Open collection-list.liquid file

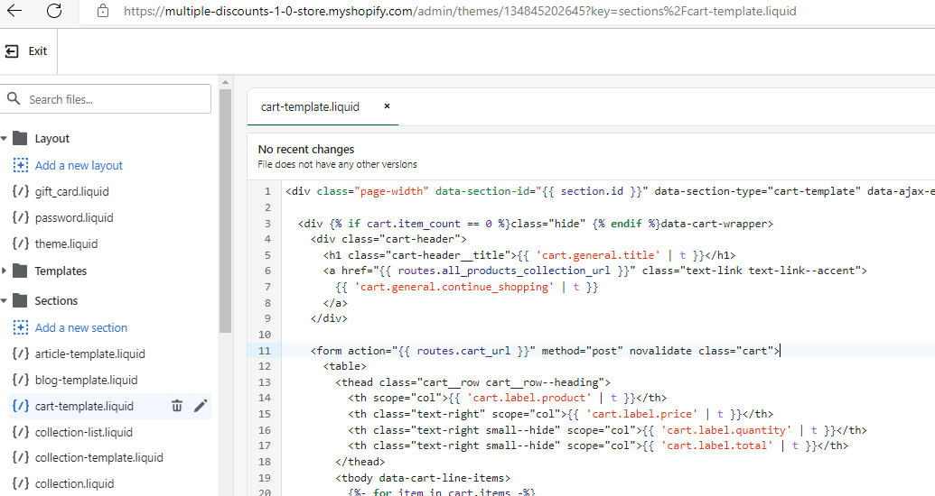[84, 433]
